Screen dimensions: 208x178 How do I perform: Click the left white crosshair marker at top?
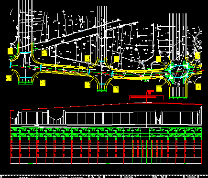click(x=64, y=11)
